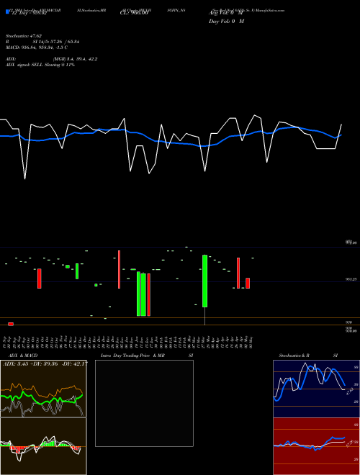The width and height of the screenshot is (360, 475).
Task: Open the red RSI chart panel
Action: tap(316, 446)
